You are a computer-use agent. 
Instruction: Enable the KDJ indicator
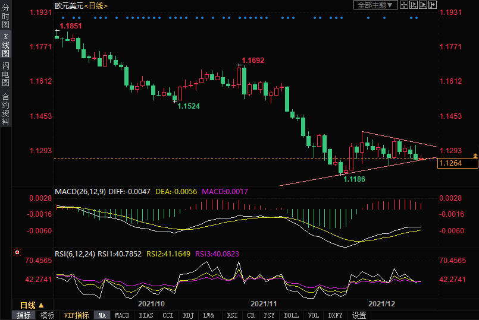[x=188, y=315]
